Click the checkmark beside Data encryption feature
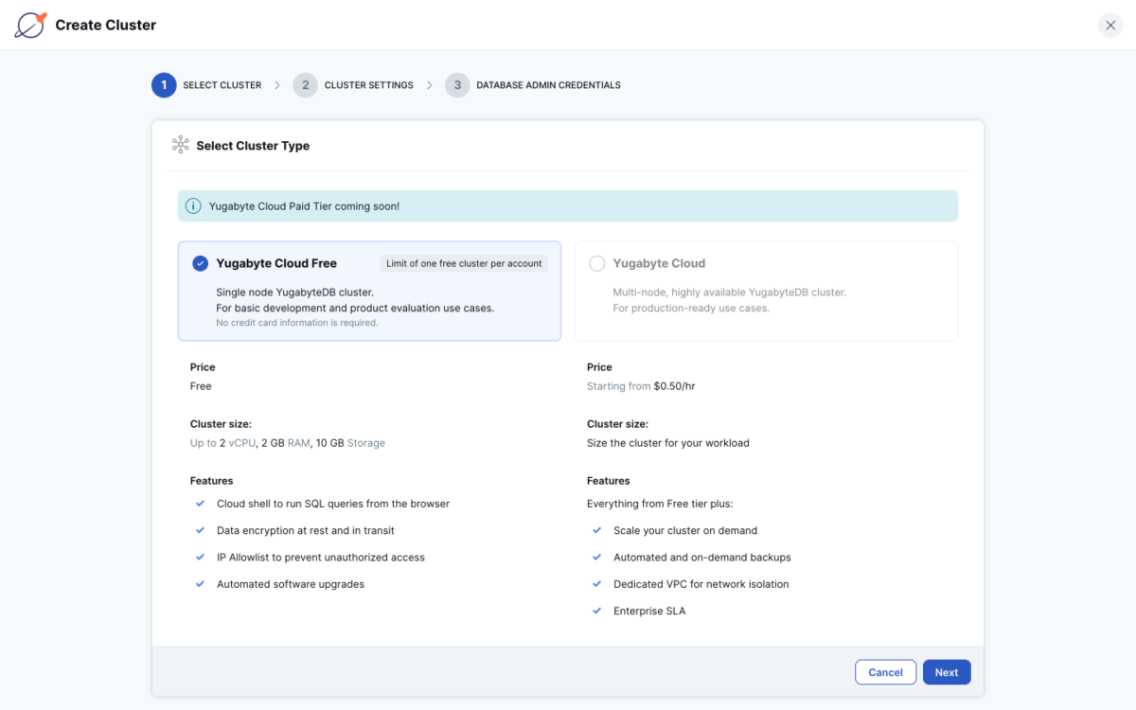1136x710 pixels. (200, 530)
